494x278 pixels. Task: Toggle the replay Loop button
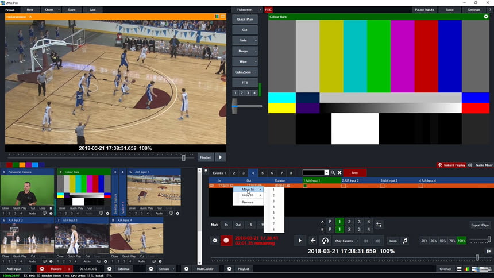tap(393, 241)
